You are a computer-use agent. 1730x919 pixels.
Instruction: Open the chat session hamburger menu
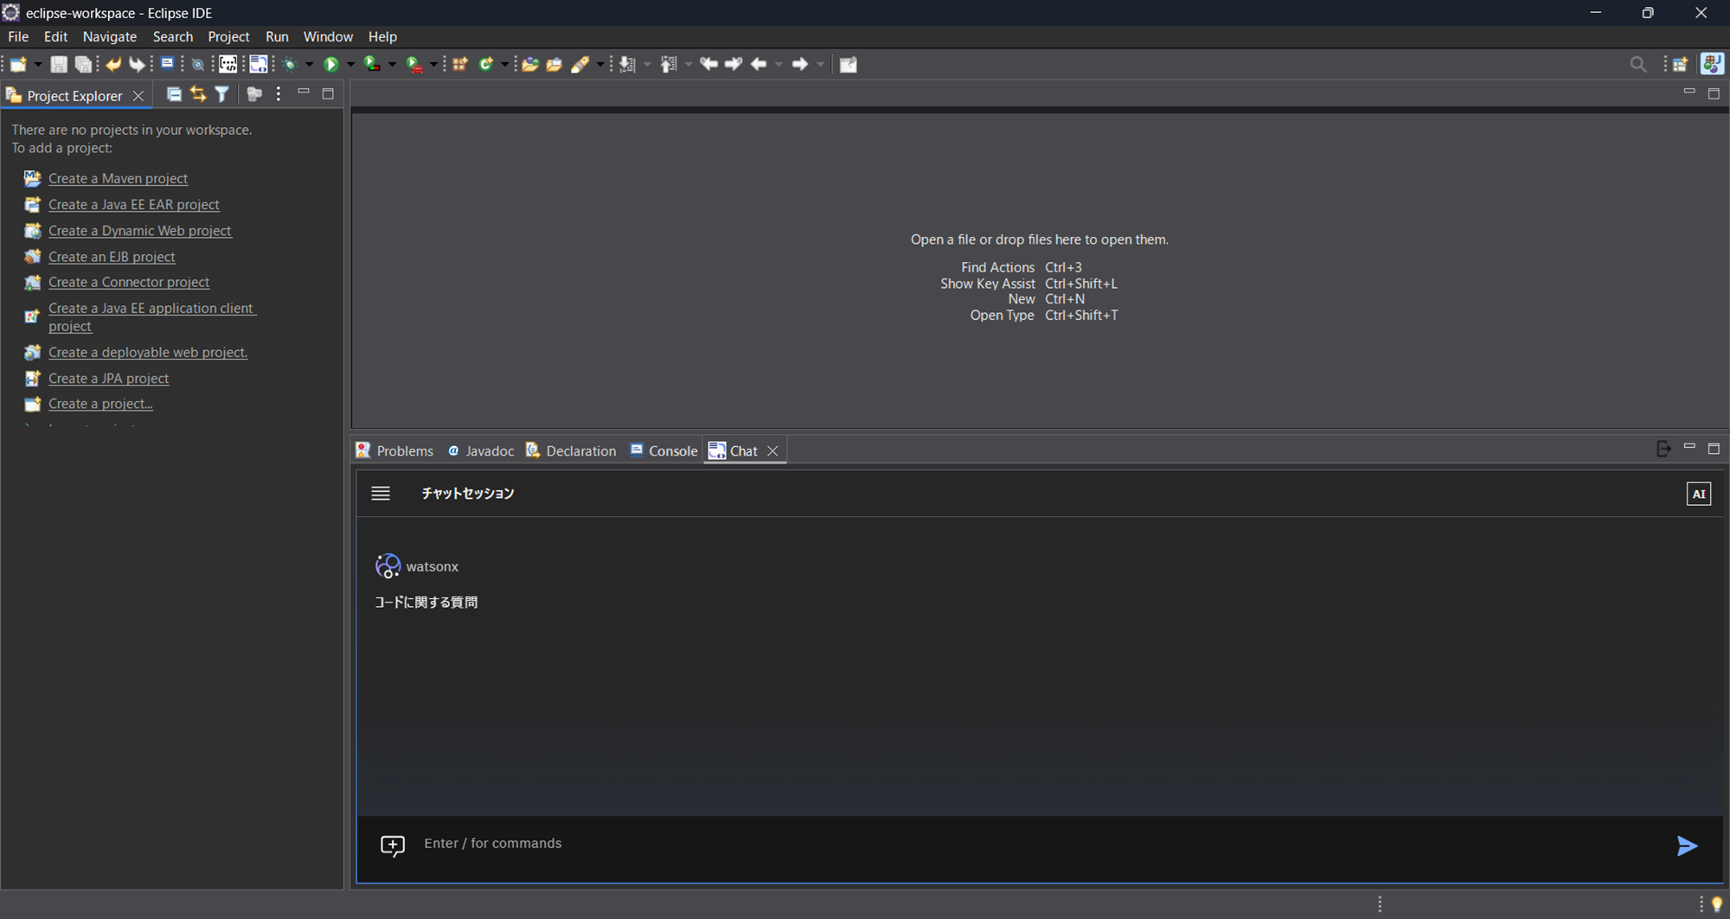point(381,494)
